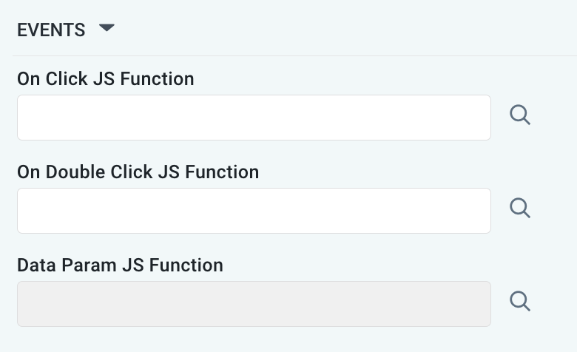Image resolution: width=577 pixels, height=352 pixels.
Task: Open function lookup beside the Data Param field
Action: pyautogui.click(x=520, y=301)
